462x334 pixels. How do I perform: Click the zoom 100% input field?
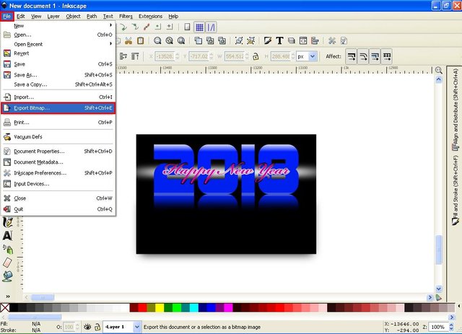click(438, 327)
